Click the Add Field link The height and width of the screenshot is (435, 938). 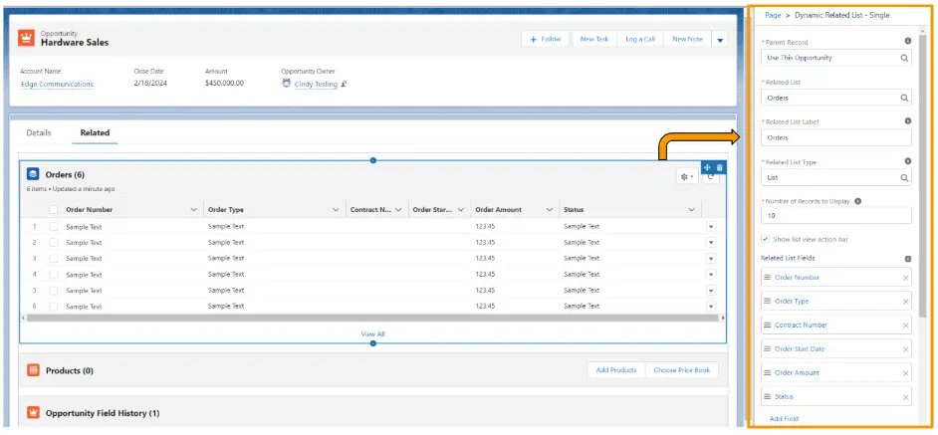coord(784,419)
